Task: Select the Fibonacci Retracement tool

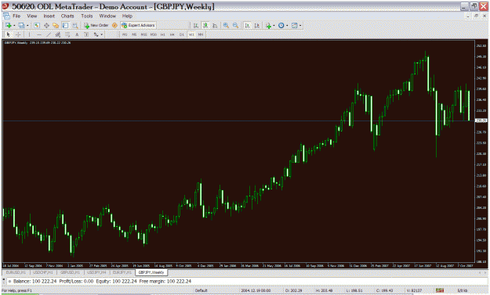Action: 67,34
